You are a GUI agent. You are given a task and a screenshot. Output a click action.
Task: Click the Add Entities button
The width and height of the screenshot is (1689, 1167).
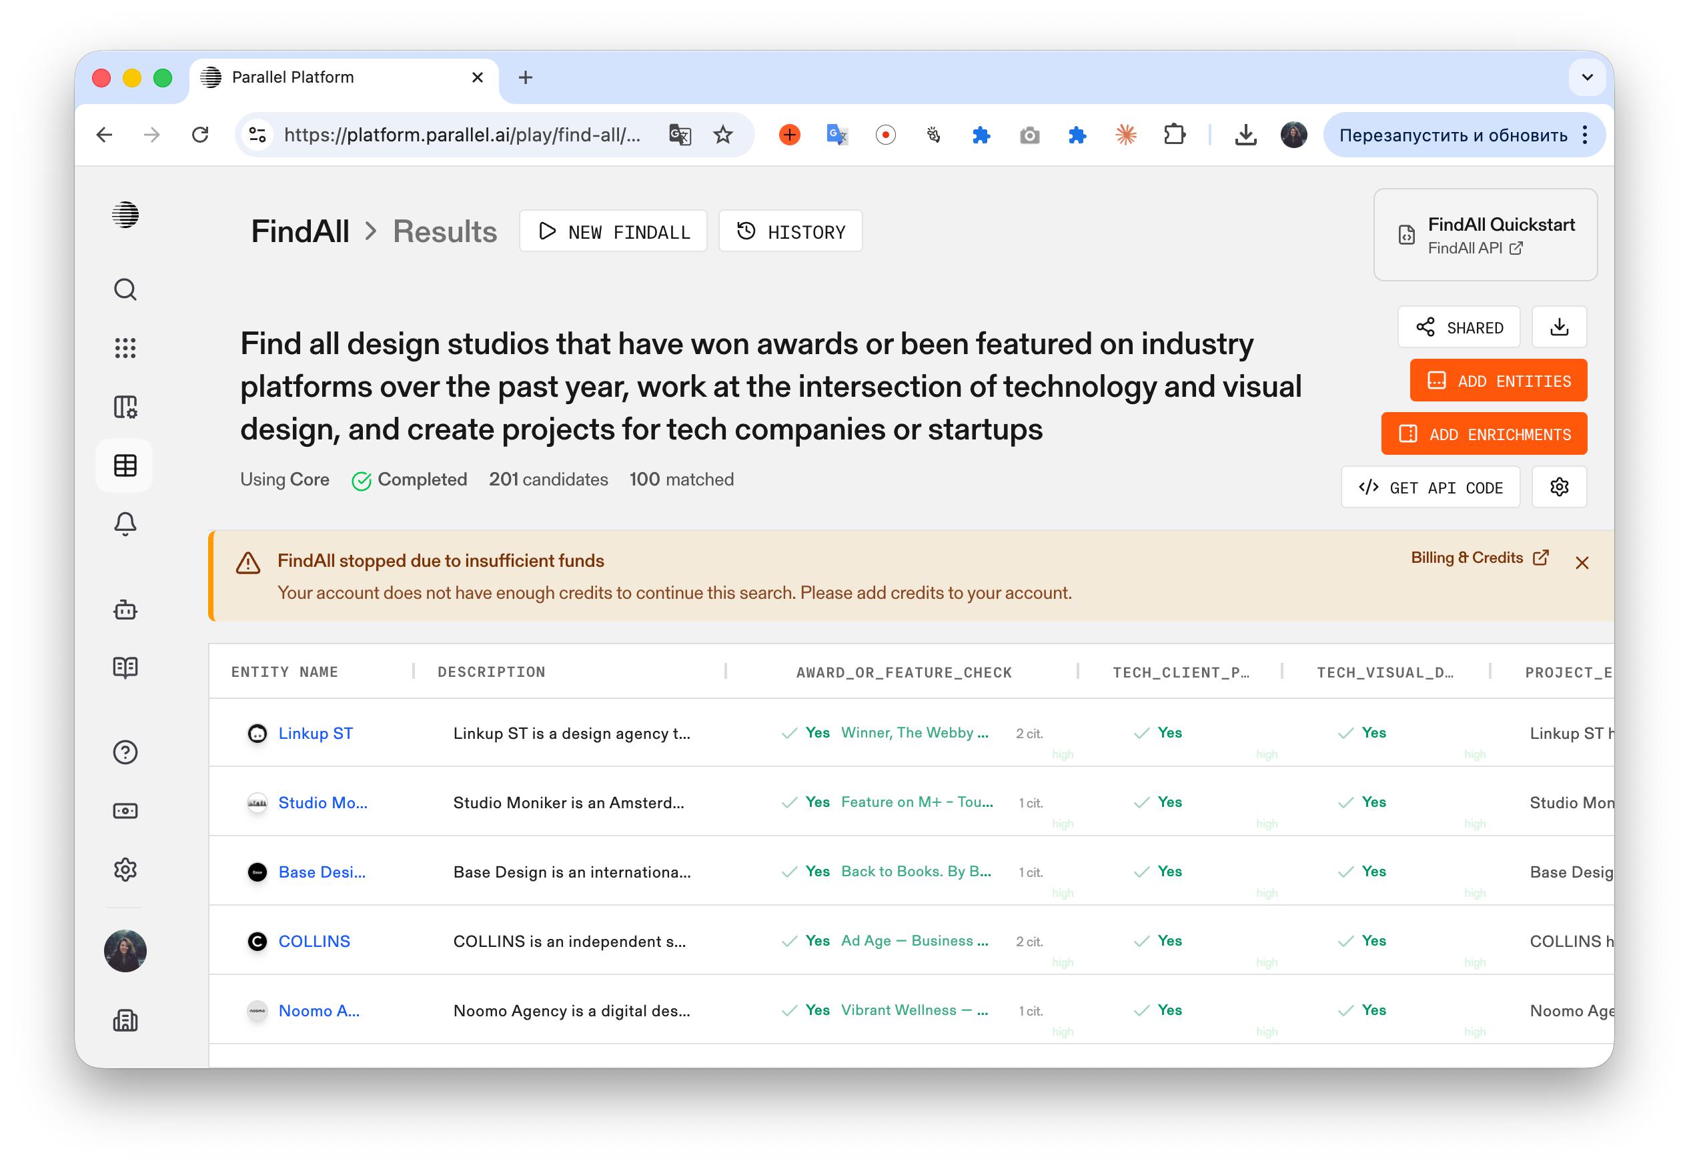pos(1498,380)
